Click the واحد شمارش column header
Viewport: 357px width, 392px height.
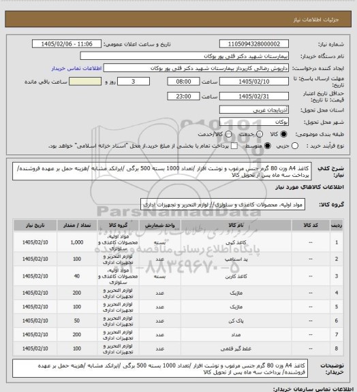[x=159, y=225]
